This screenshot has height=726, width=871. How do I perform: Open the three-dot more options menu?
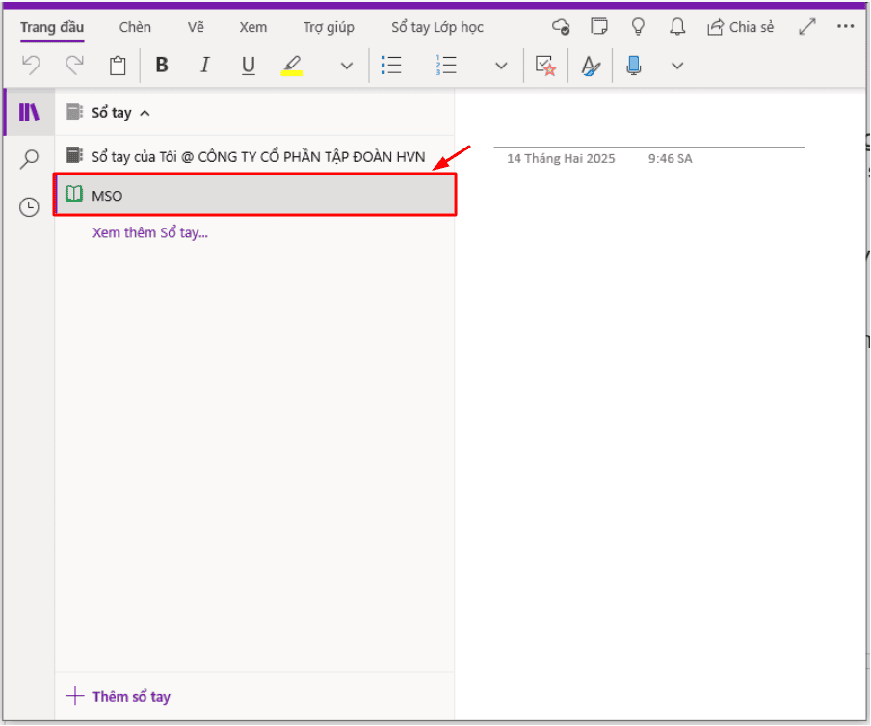pyautogui.click(x=845, y=26)
